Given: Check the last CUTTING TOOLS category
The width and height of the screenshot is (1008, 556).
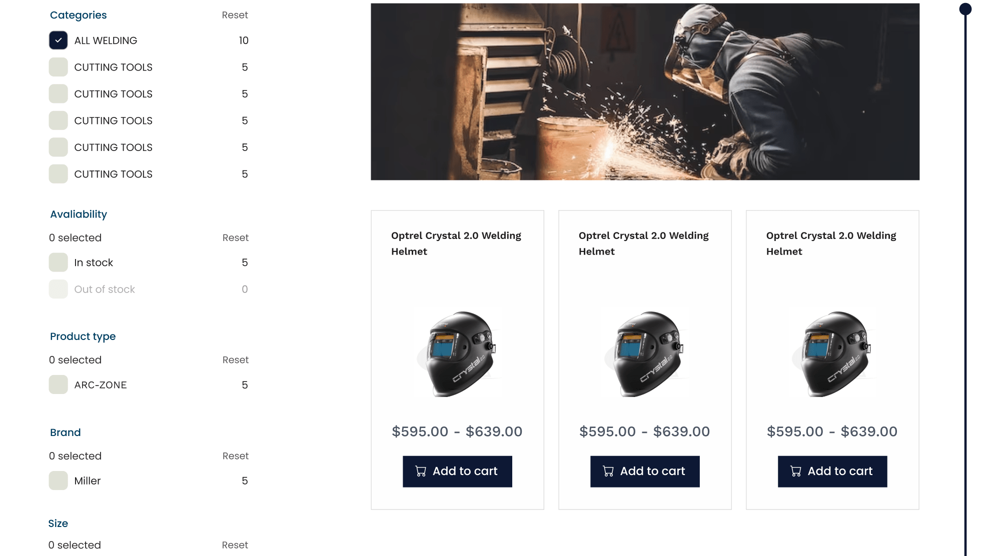Looking at the screenshot, I should (x=59, y=174).
